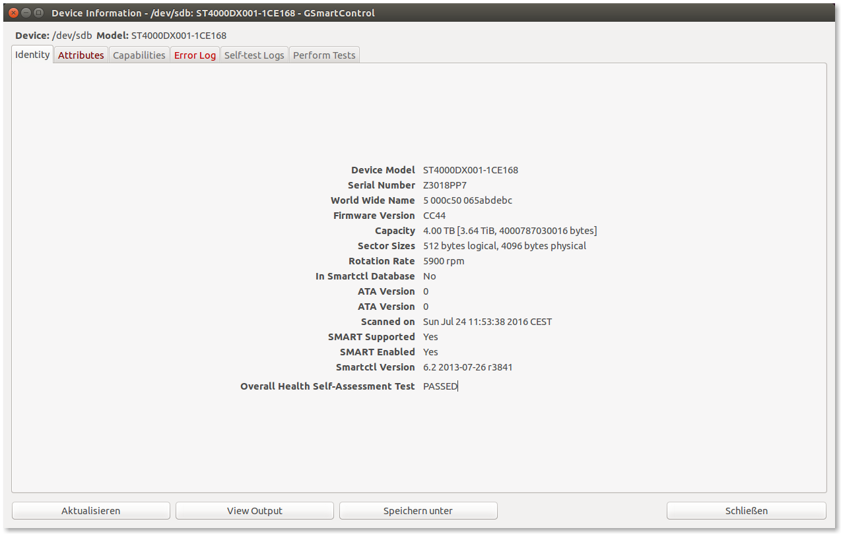Switch to the Attributes tab

(81, 55)
